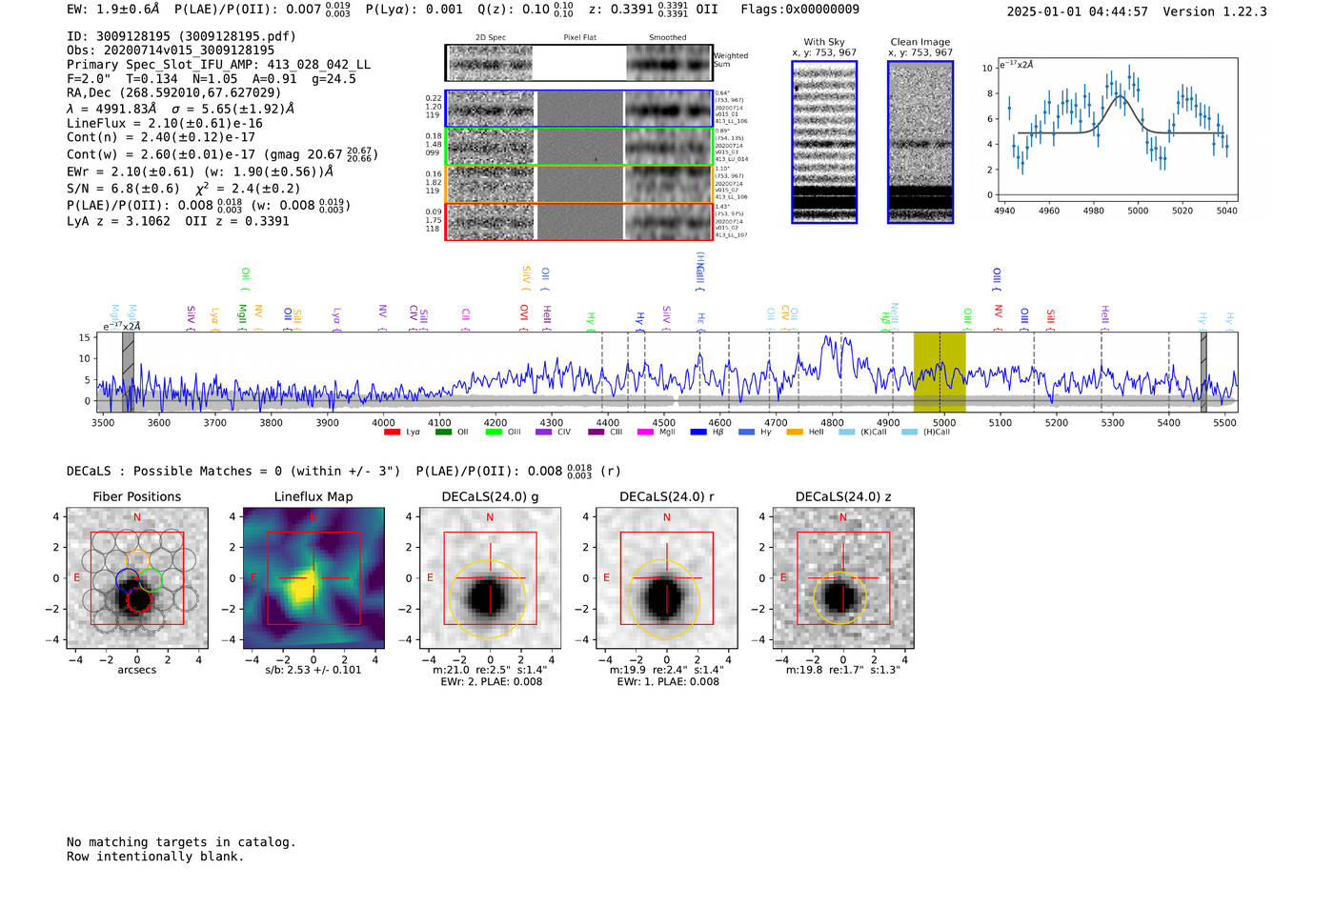This screenshot has height=908, width=1334.
Task: Click the '2D Spec' column header
Action: (491, 38)
